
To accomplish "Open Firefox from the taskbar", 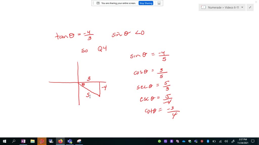I will click(x=60, y=141).
